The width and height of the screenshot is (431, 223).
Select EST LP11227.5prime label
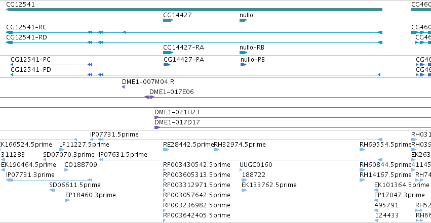pos(84,145)
